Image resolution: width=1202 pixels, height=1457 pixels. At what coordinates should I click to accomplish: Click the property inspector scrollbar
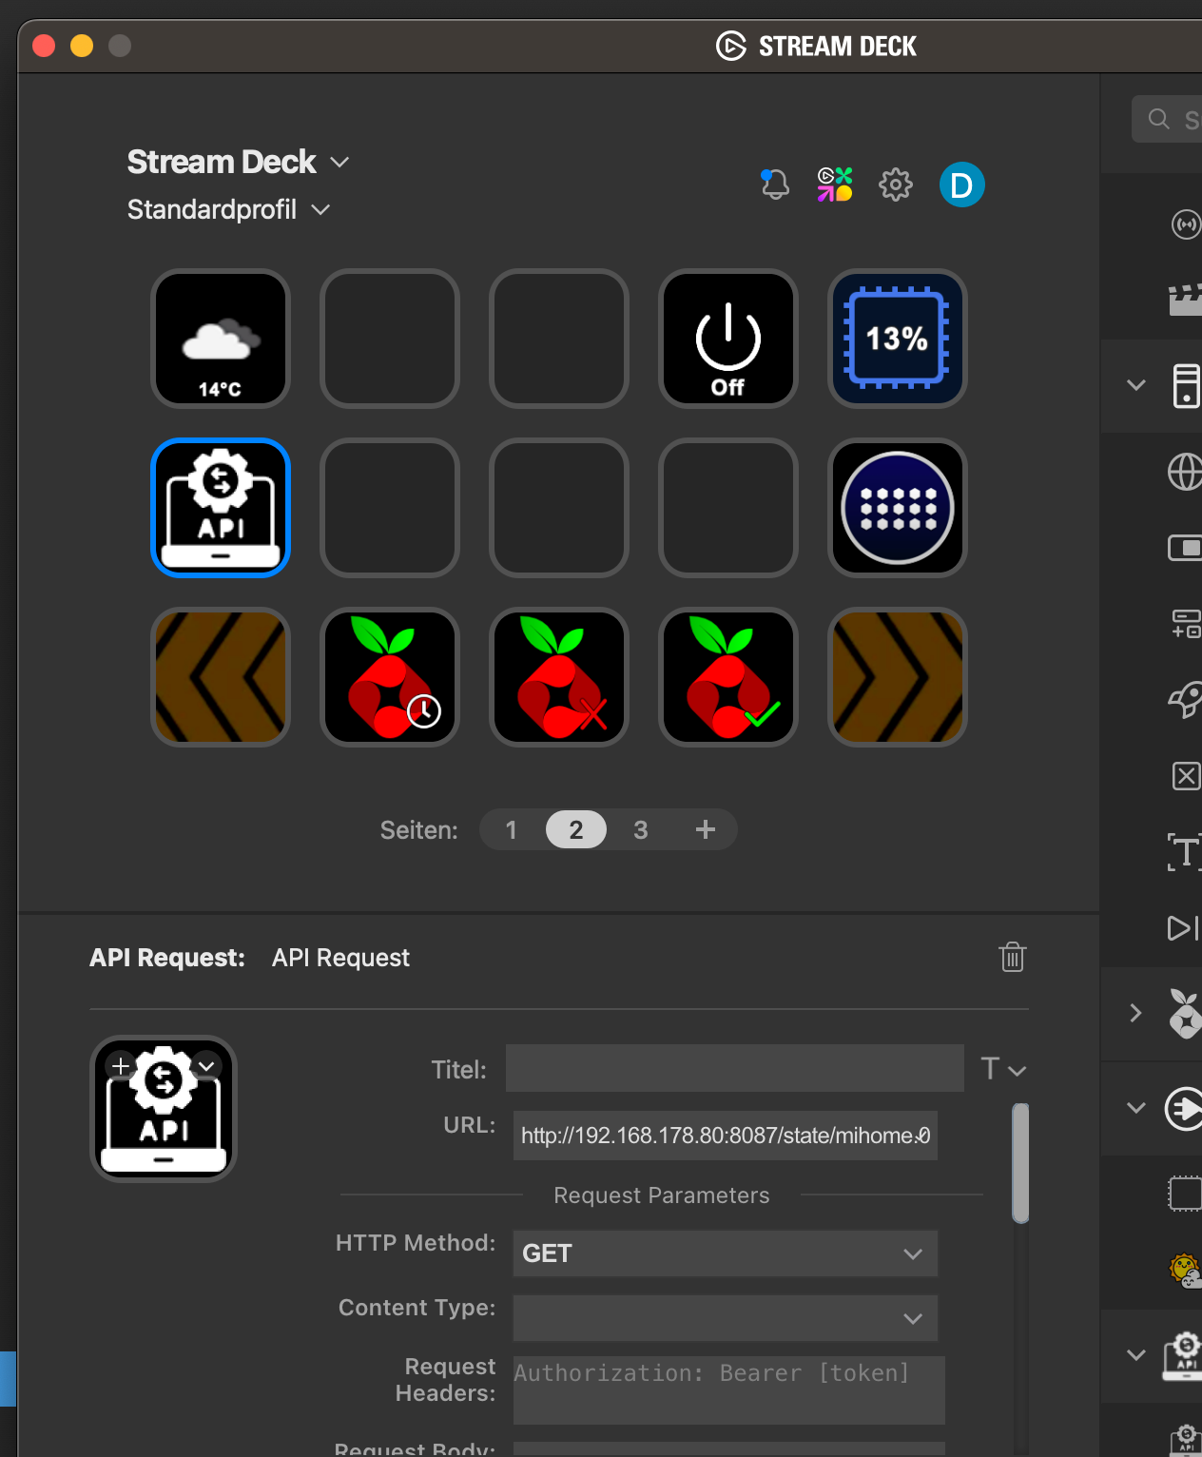1020,1162
